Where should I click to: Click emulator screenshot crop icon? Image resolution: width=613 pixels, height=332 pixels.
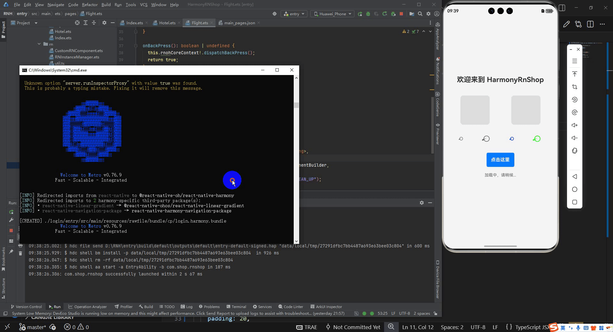coord(574,87)
